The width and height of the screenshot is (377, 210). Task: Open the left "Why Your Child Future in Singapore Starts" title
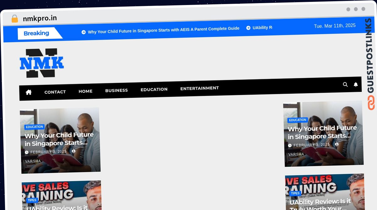tap(59, 139)
